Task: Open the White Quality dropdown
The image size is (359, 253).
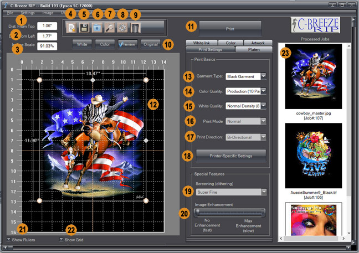Action: point(264,106)
